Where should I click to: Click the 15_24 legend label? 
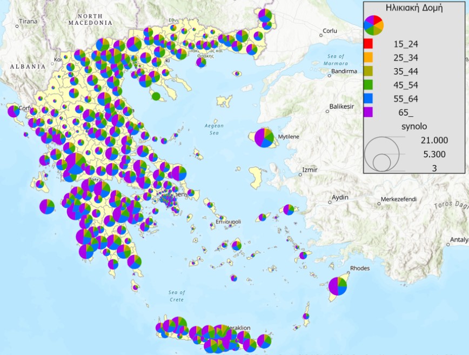[406, 44]
